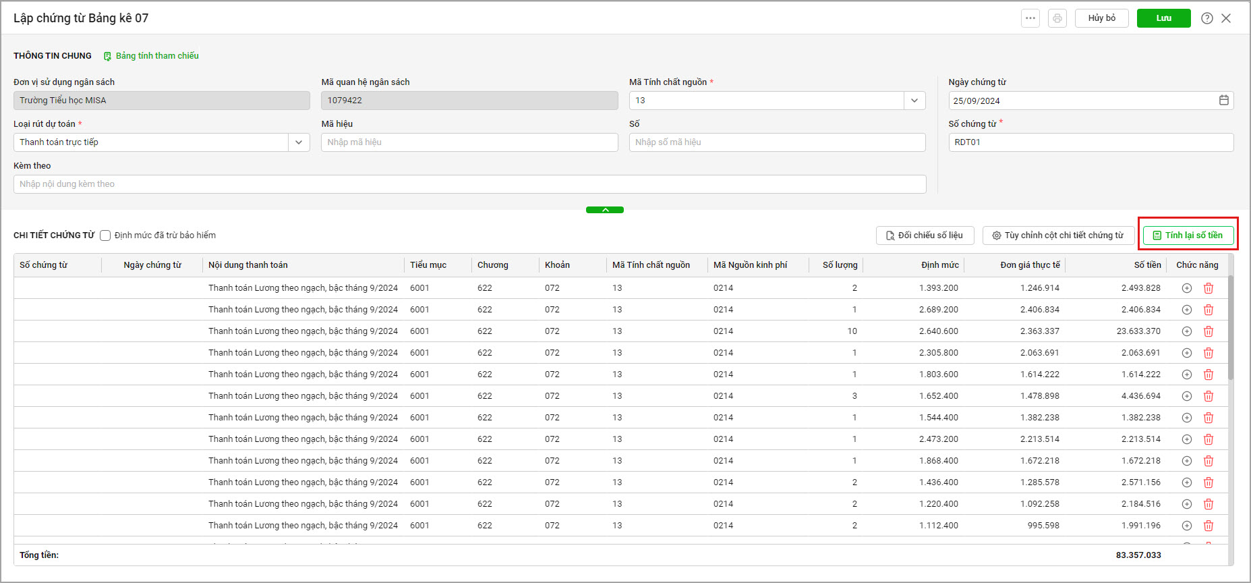Delete the first row with trash icon

pos(1208,288)
